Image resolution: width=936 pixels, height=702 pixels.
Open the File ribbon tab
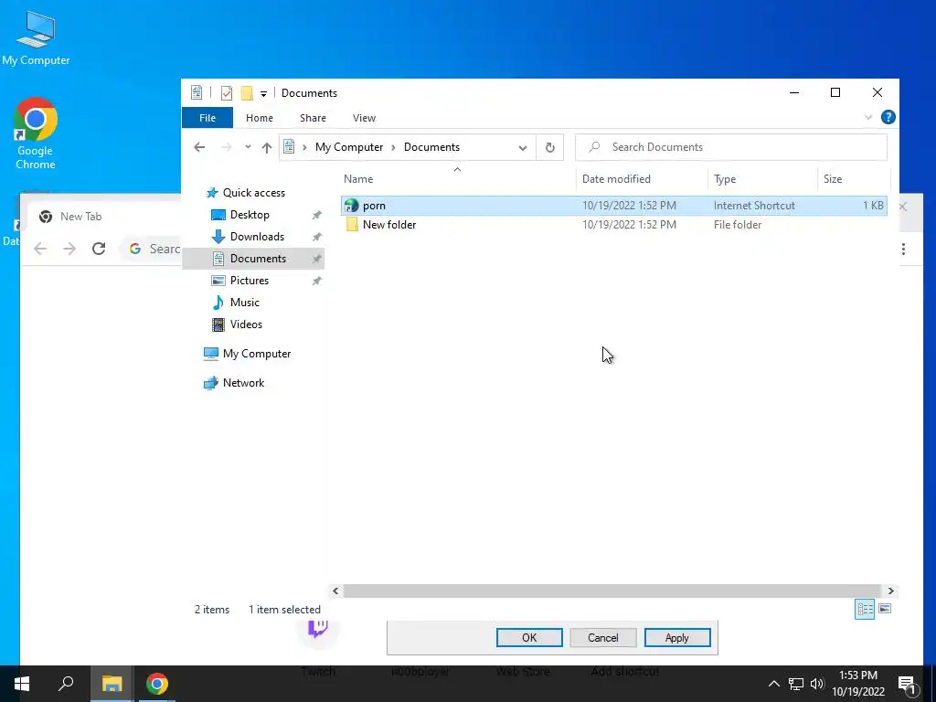pyautogui.click(x=207, y=118)
